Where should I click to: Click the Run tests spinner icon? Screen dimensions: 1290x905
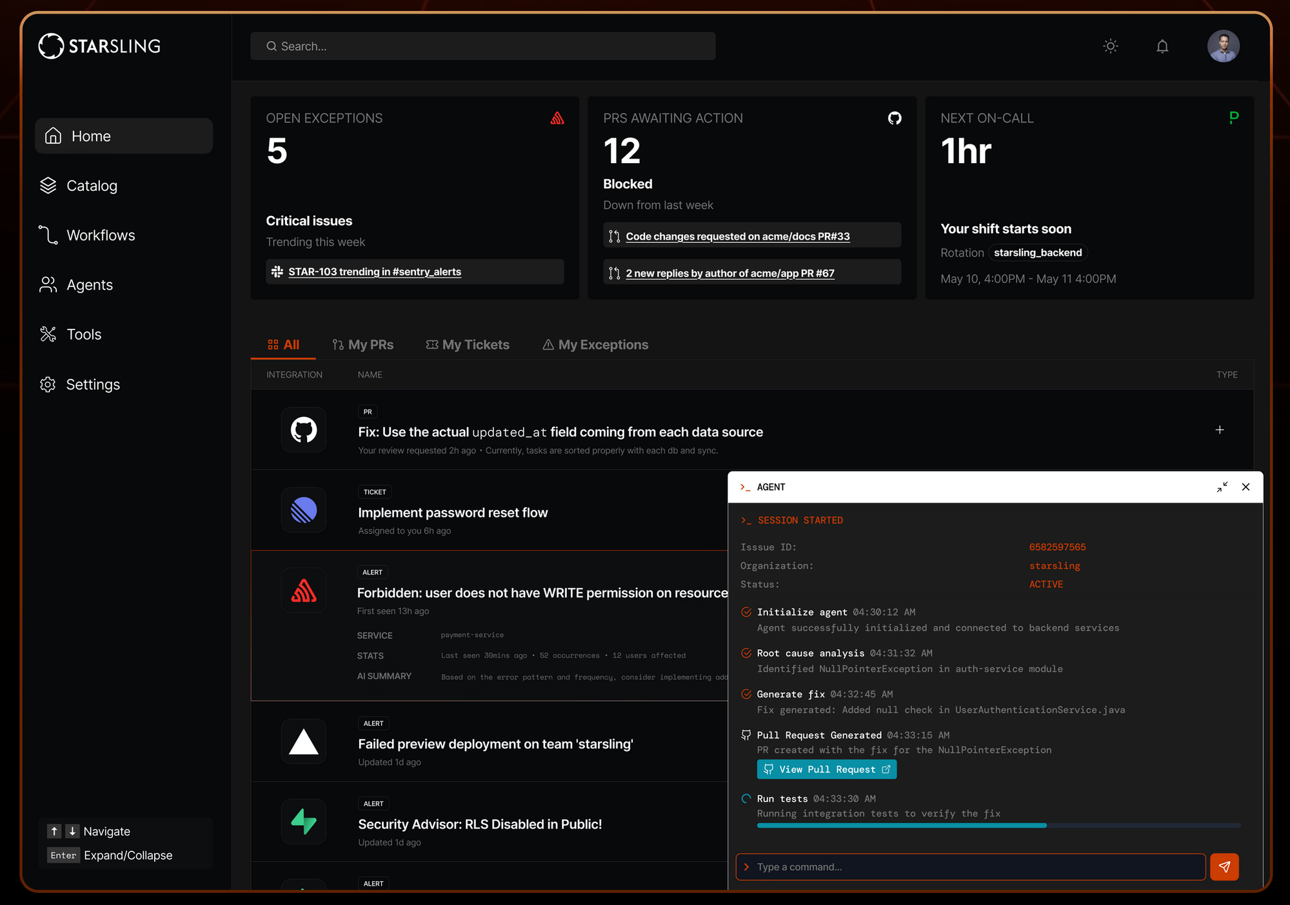click(746, 799)
